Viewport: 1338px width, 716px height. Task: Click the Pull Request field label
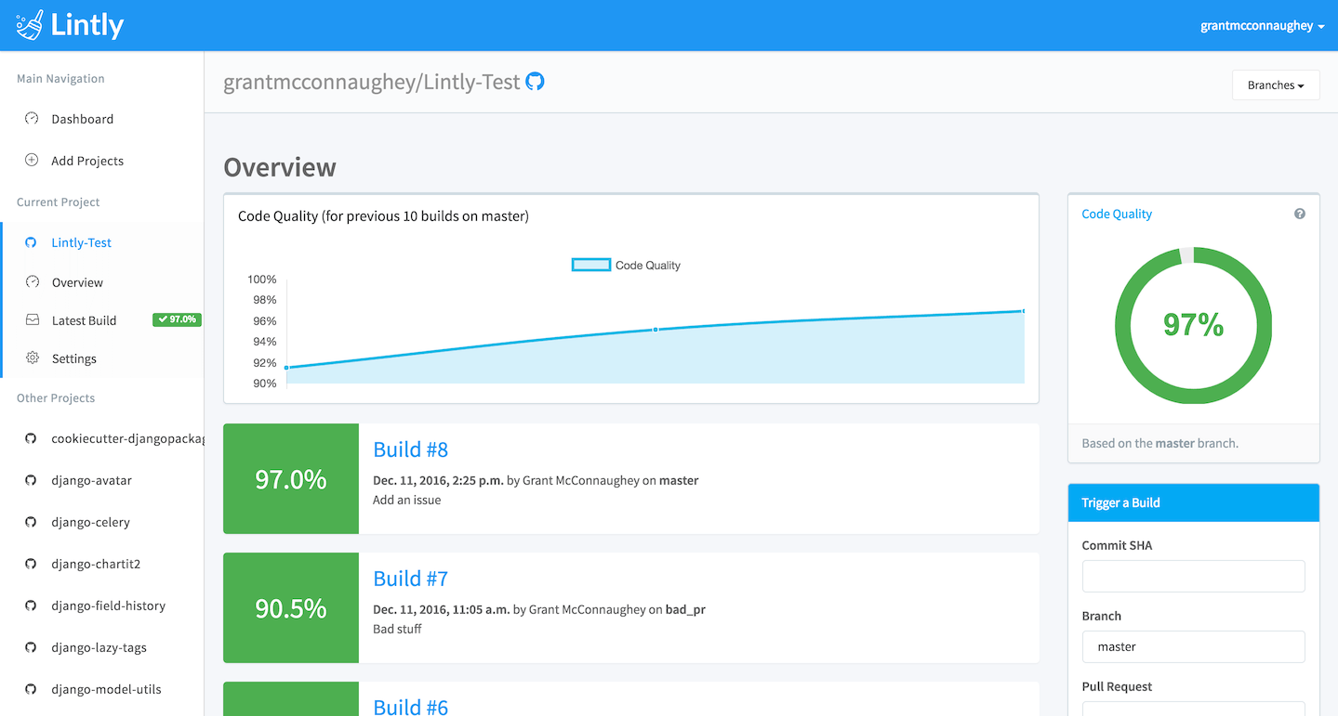coord(1117,687)
